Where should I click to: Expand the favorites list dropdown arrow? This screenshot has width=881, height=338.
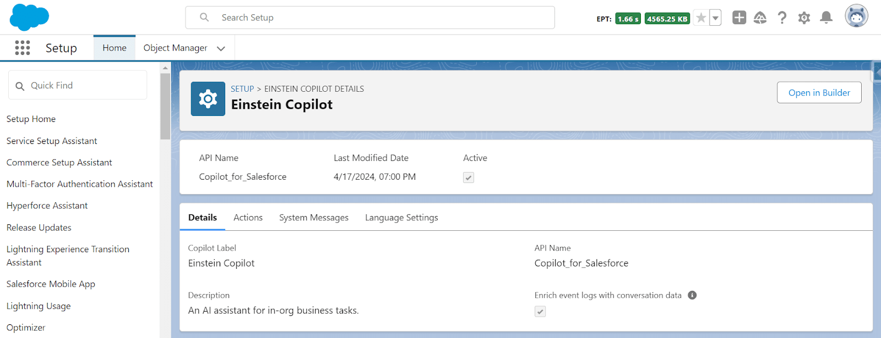coord(715,18)
